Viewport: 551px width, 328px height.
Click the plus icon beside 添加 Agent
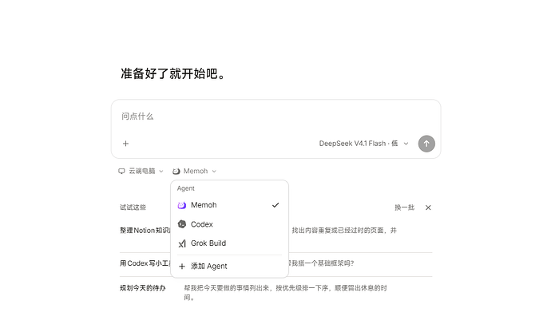click(182, 267)
